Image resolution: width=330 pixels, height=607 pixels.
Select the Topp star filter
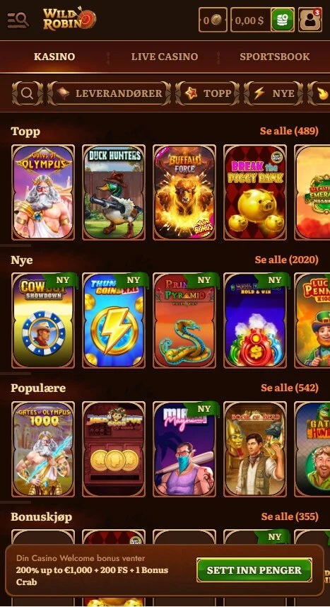pos(207,93)
